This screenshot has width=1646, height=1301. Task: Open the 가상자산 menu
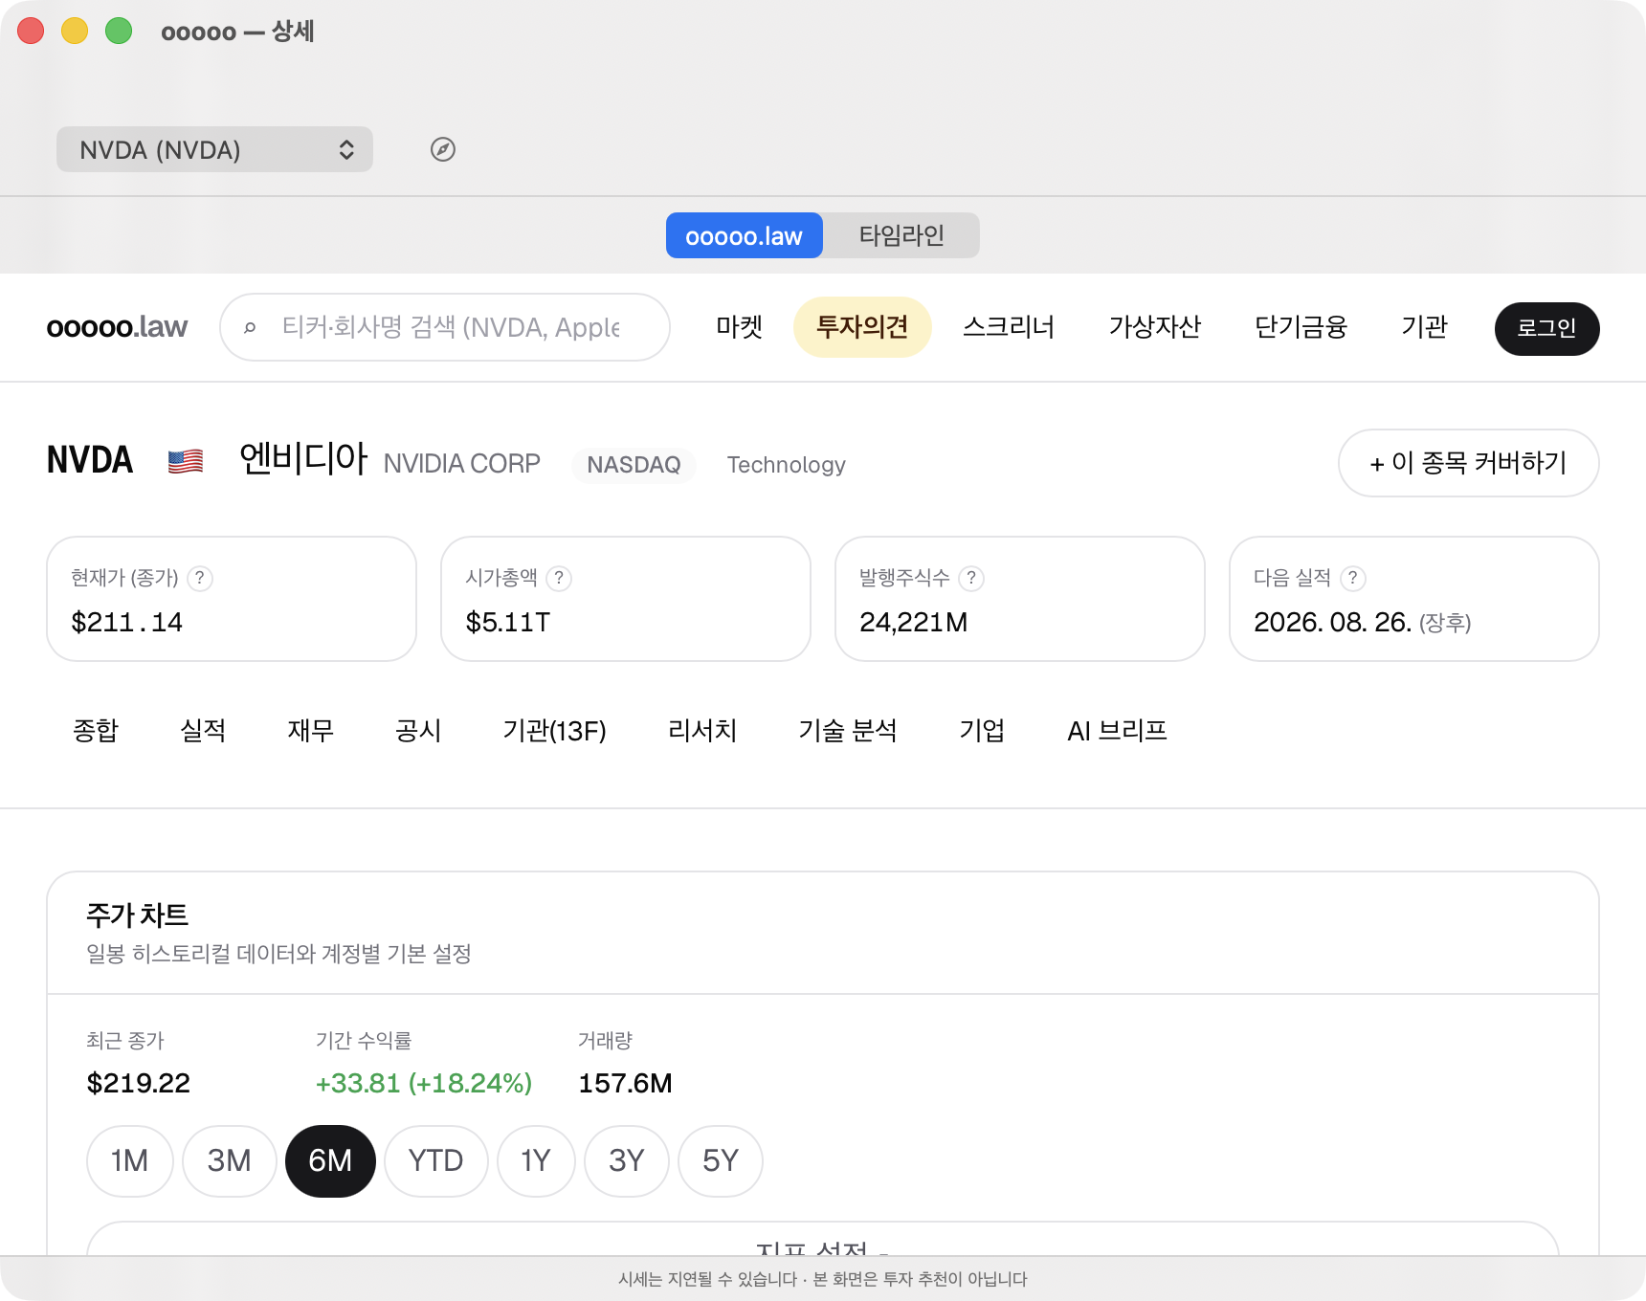point(1155,327)
